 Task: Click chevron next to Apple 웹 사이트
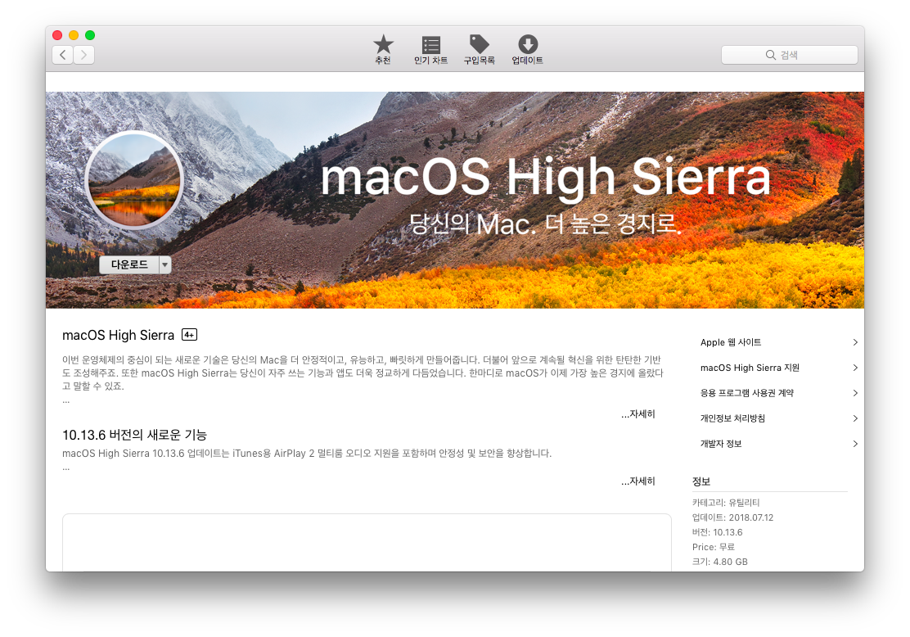click(x=855, y=342)
